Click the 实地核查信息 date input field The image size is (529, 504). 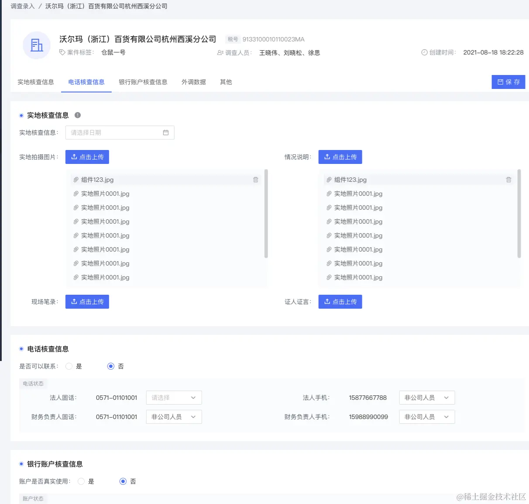pos(120,133)
